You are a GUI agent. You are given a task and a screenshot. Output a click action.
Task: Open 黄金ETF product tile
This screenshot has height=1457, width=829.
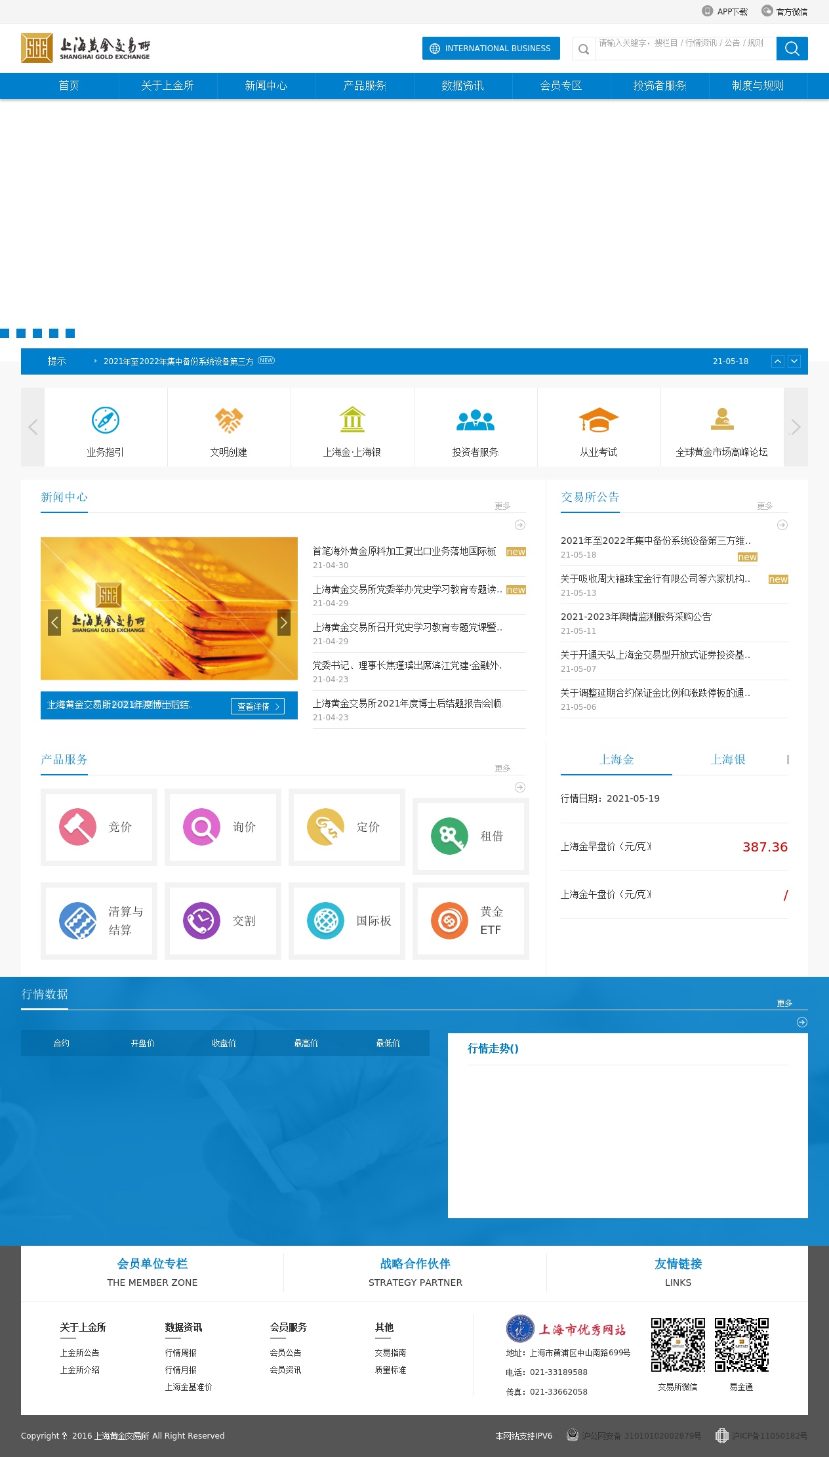(471, 921)
